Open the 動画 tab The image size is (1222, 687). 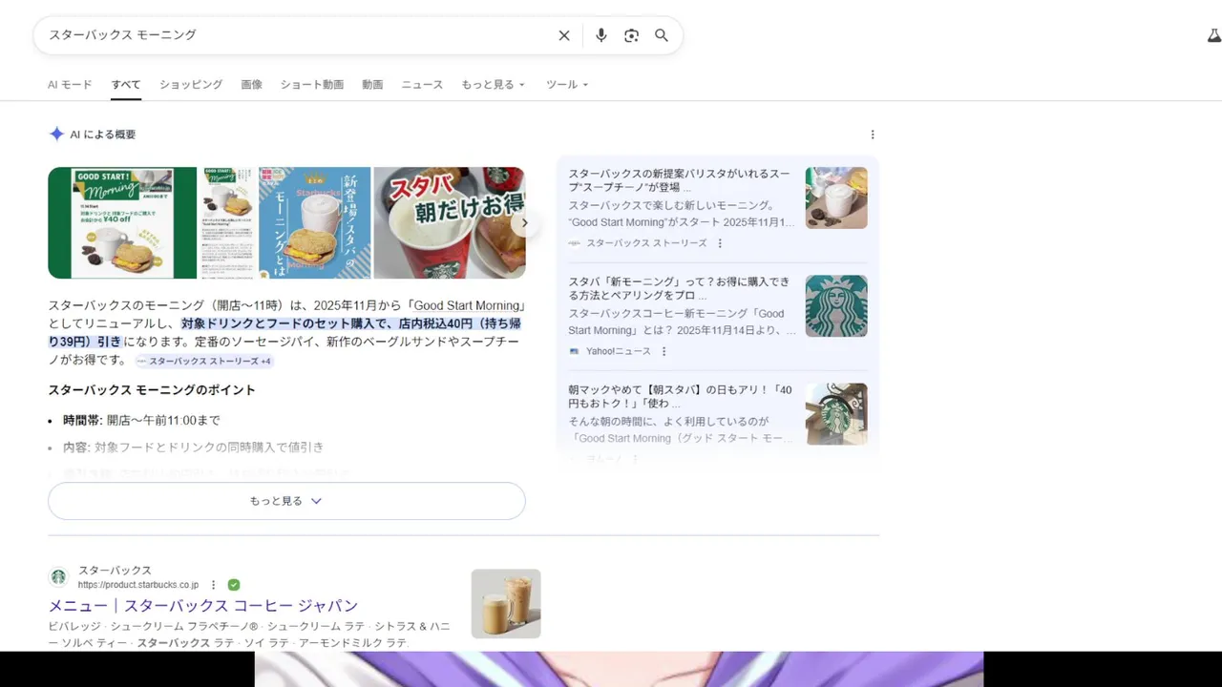372,84
